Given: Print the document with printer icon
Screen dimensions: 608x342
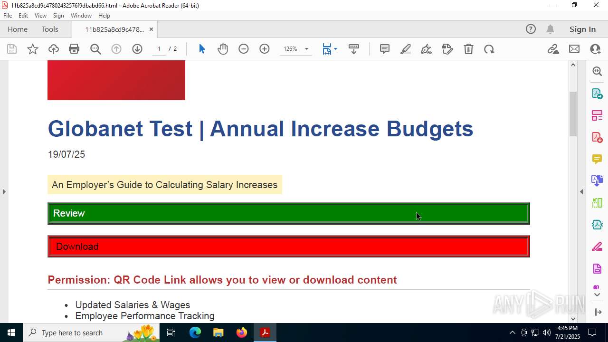Looking at the screenshot, I should tap(74, 49).
